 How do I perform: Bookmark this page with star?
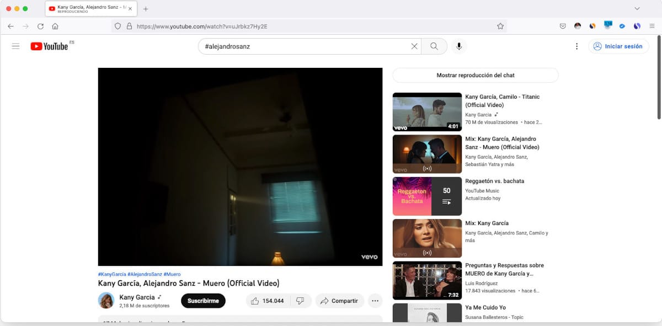pos(500,26)
